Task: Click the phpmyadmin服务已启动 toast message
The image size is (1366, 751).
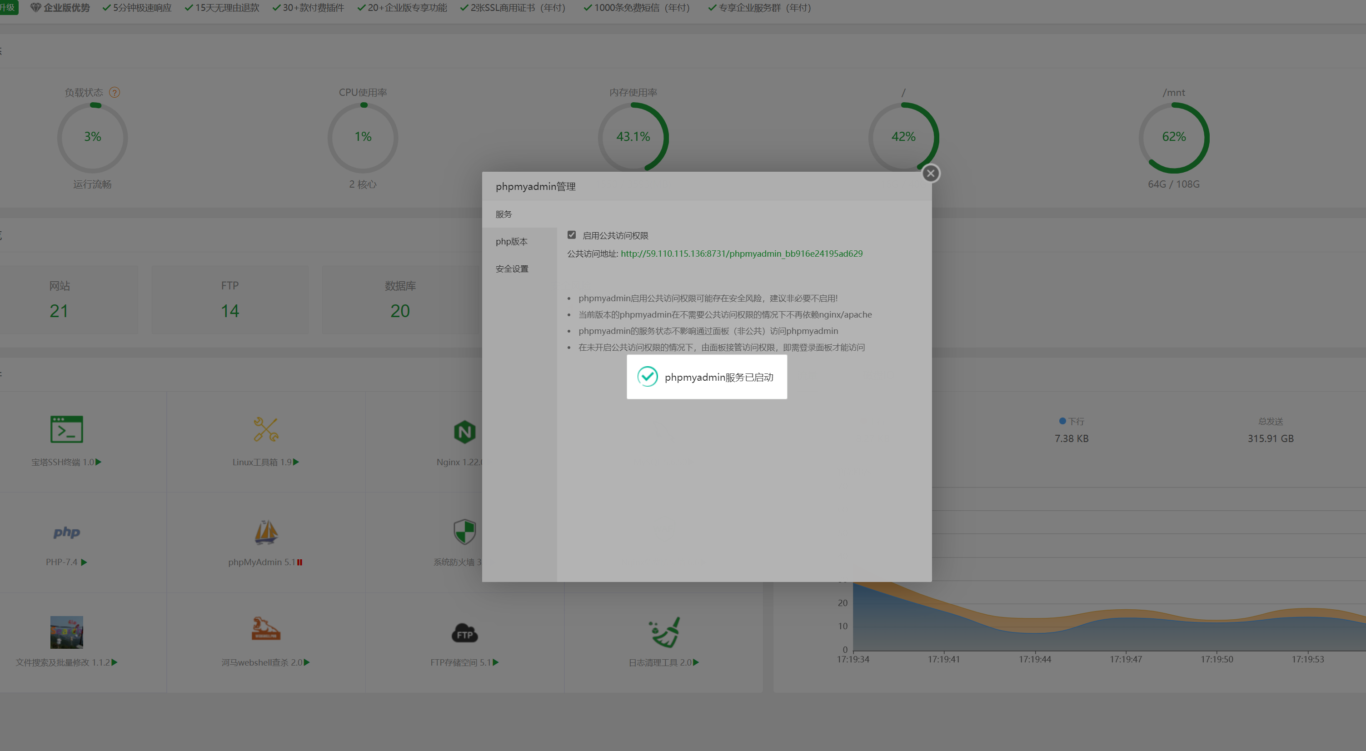Action: coord(707,377)
